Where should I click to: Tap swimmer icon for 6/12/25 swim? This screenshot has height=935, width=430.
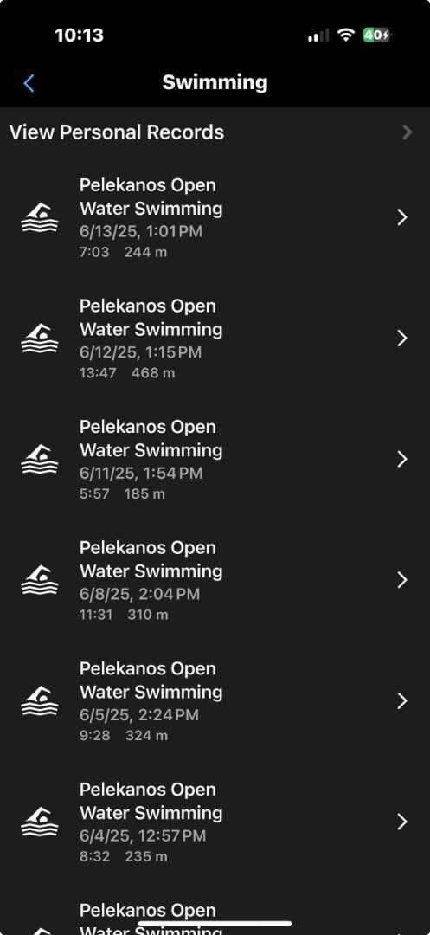pyautogui.click(x=40, y=339)
